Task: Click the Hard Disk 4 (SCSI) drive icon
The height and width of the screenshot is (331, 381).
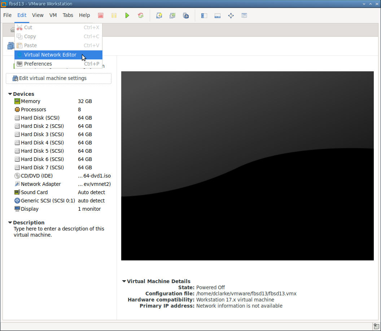Action: 17,143
